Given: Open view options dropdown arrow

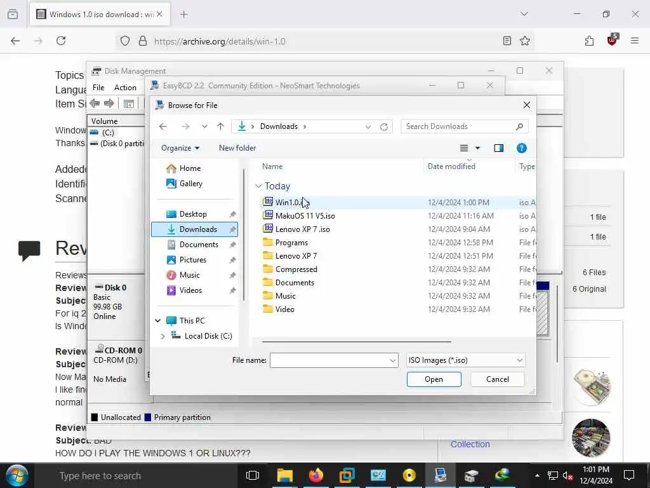Looking at the screenshot, I should [x=477, y=148].
